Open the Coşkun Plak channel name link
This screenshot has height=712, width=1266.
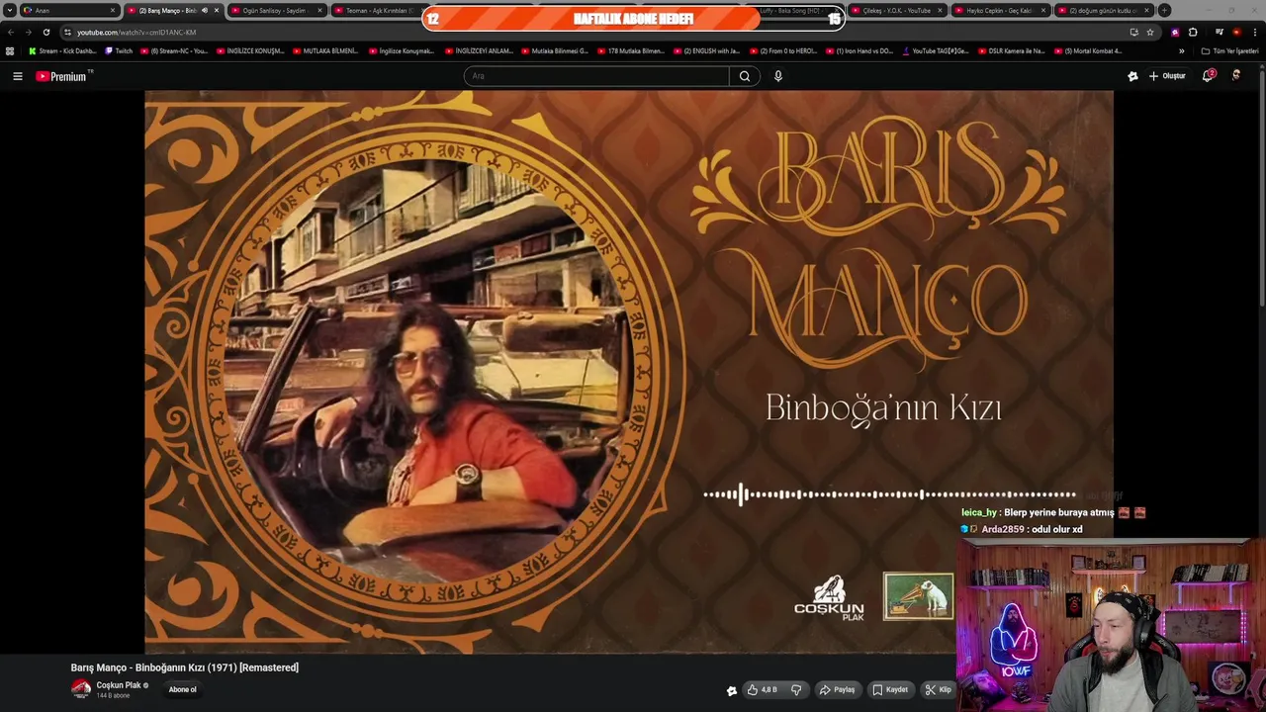118,685
